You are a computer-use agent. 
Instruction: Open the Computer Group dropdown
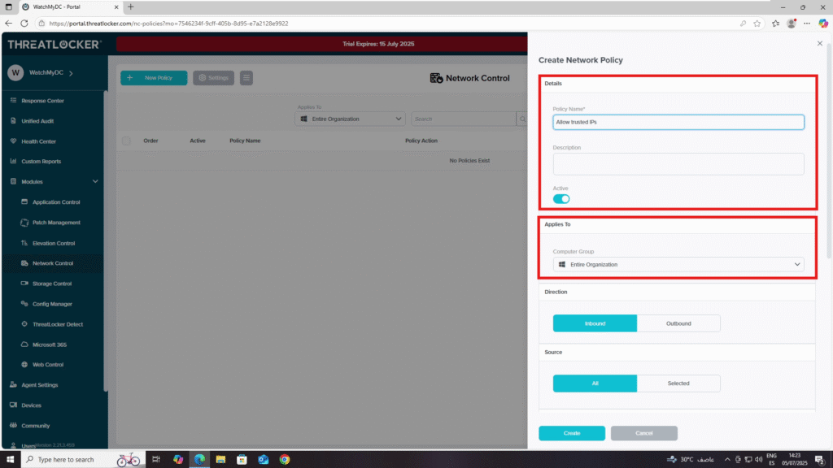click(x=678, y=264)
